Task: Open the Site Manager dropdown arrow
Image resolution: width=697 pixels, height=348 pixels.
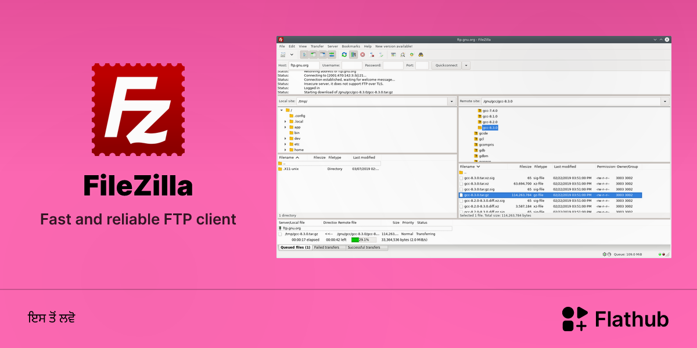Action: (292, 55)
